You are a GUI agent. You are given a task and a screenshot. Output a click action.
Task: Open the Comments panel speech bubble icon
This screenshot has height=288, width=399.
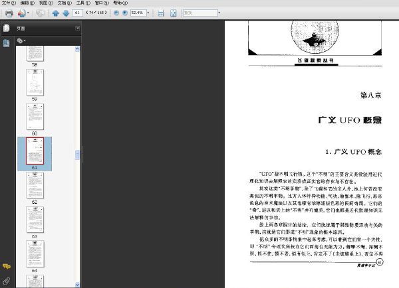click(x=7, y=266)
